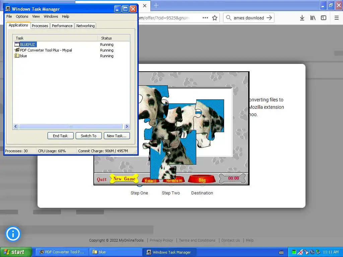Image resolution: width=343 pixels, height=257 pixels.
Task: Click the zip folder icon beside blue task
Action: pos(17,56)
